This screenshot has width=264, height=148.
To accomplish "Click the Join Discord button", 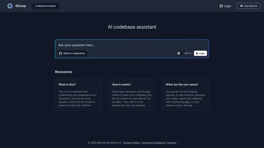I will tap(248, 6).
